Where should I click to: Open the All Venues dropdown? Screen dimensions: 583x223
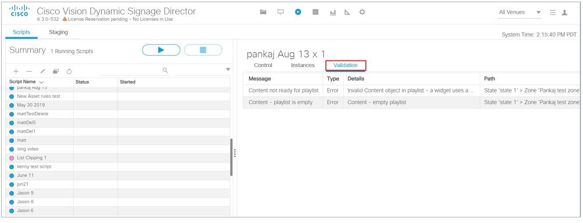(x=520, y=12)
